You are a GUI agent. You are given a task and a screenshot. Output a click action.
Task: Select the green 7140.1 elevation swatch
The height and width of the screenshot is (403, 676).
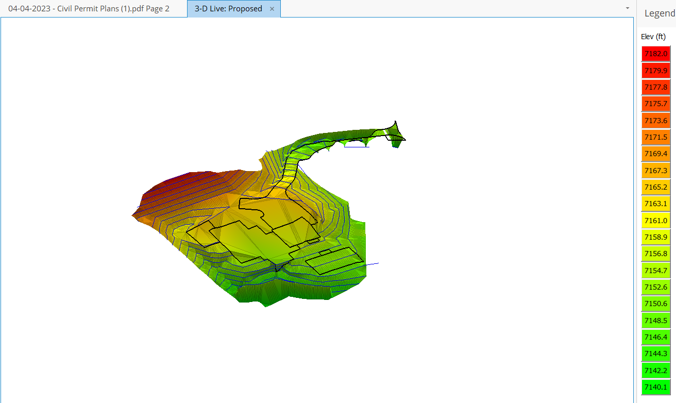(655, 387)
